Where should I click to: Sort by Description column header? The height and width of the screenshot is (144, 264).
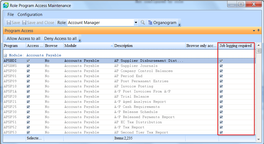(x=150, y=46)
